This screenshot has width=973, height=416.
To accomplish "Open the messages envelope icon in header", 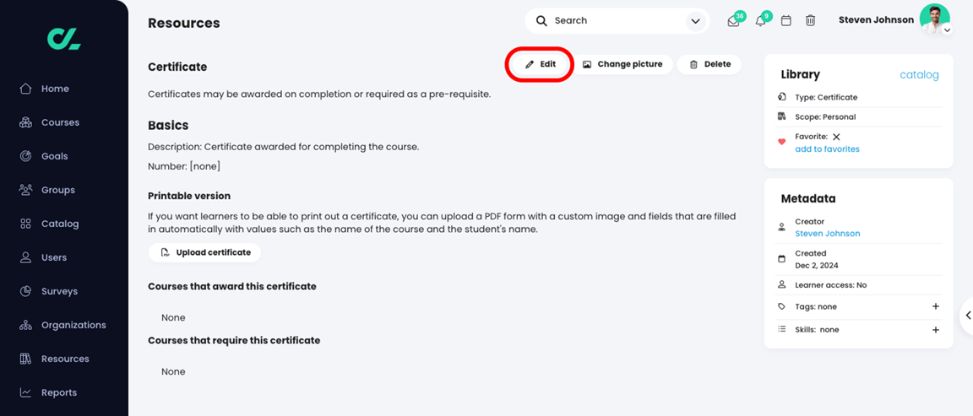I will coord(733,21).
